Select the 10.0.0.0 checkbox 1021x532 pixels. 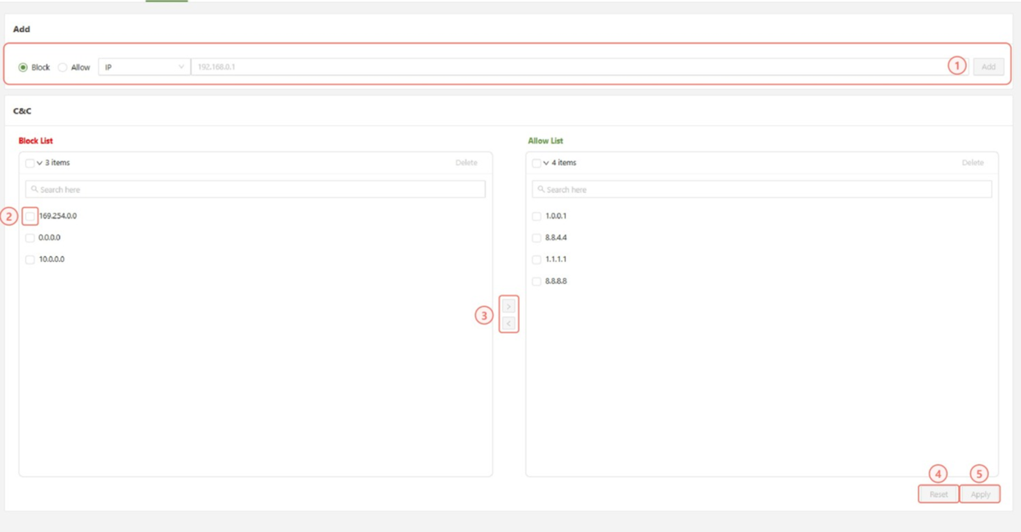pos(30,260)
